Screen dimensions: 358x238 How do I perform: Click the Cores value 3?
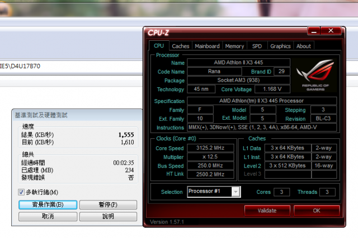tap(282, 192)
